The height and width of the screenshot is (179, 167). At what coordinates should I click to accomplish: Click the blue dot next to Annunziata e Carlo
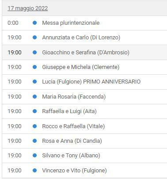[x=34, y=37]
